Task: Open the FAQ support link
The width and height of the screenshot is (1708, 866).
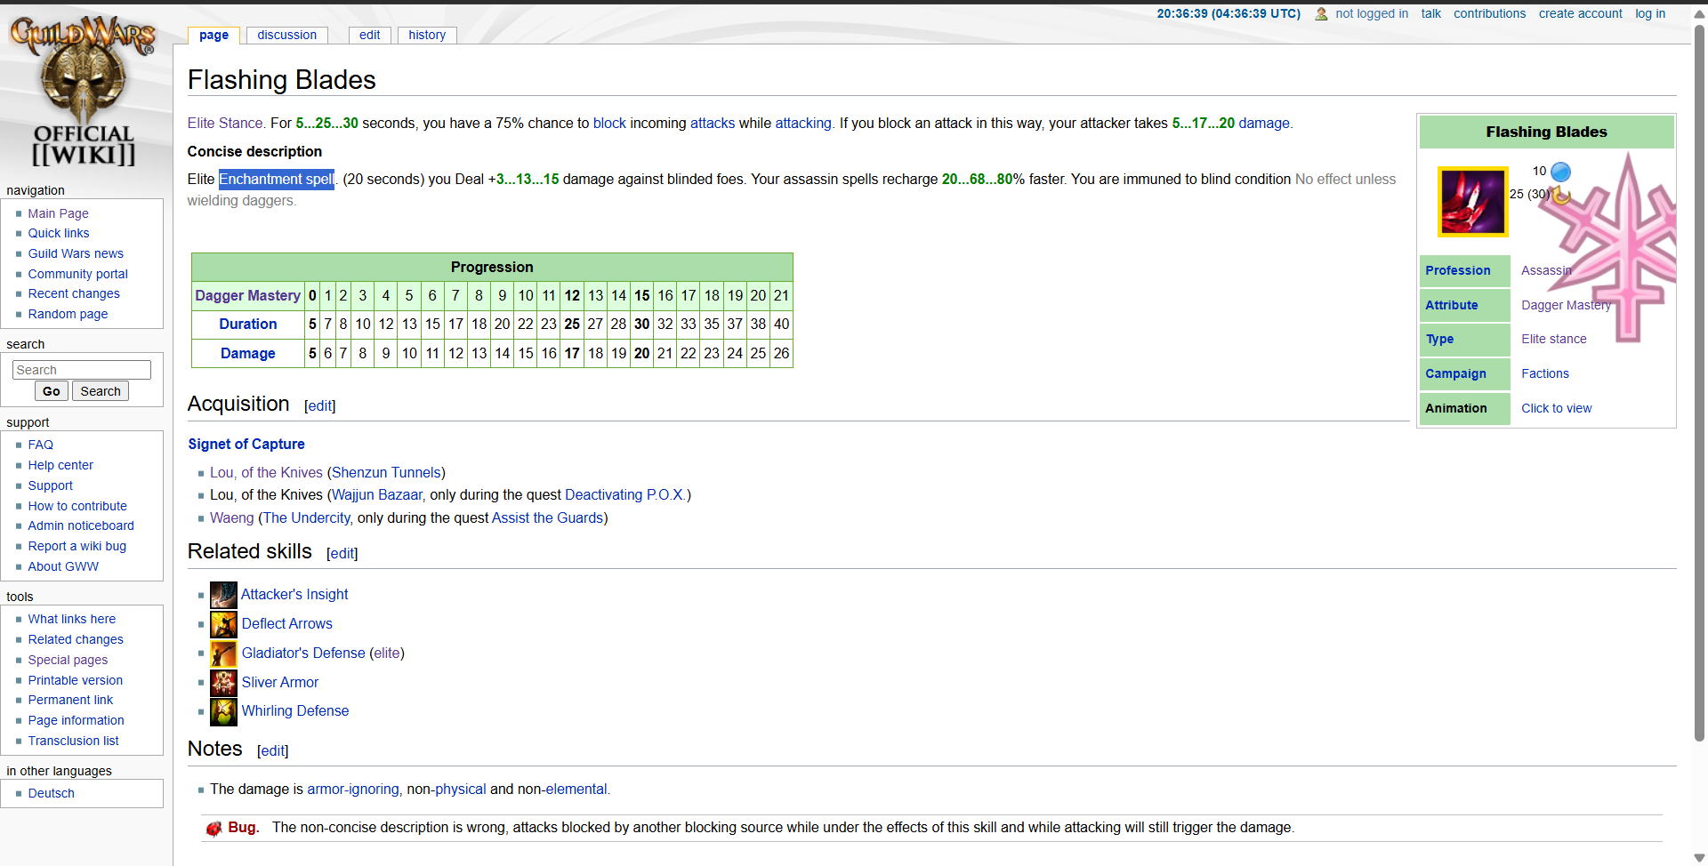Action: click(40, 445)
